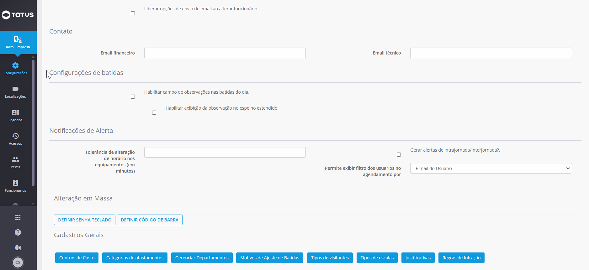Click the 'Configurações de batidas' heading
This screenshot has width=589, height=270.
tap(86, 73)
